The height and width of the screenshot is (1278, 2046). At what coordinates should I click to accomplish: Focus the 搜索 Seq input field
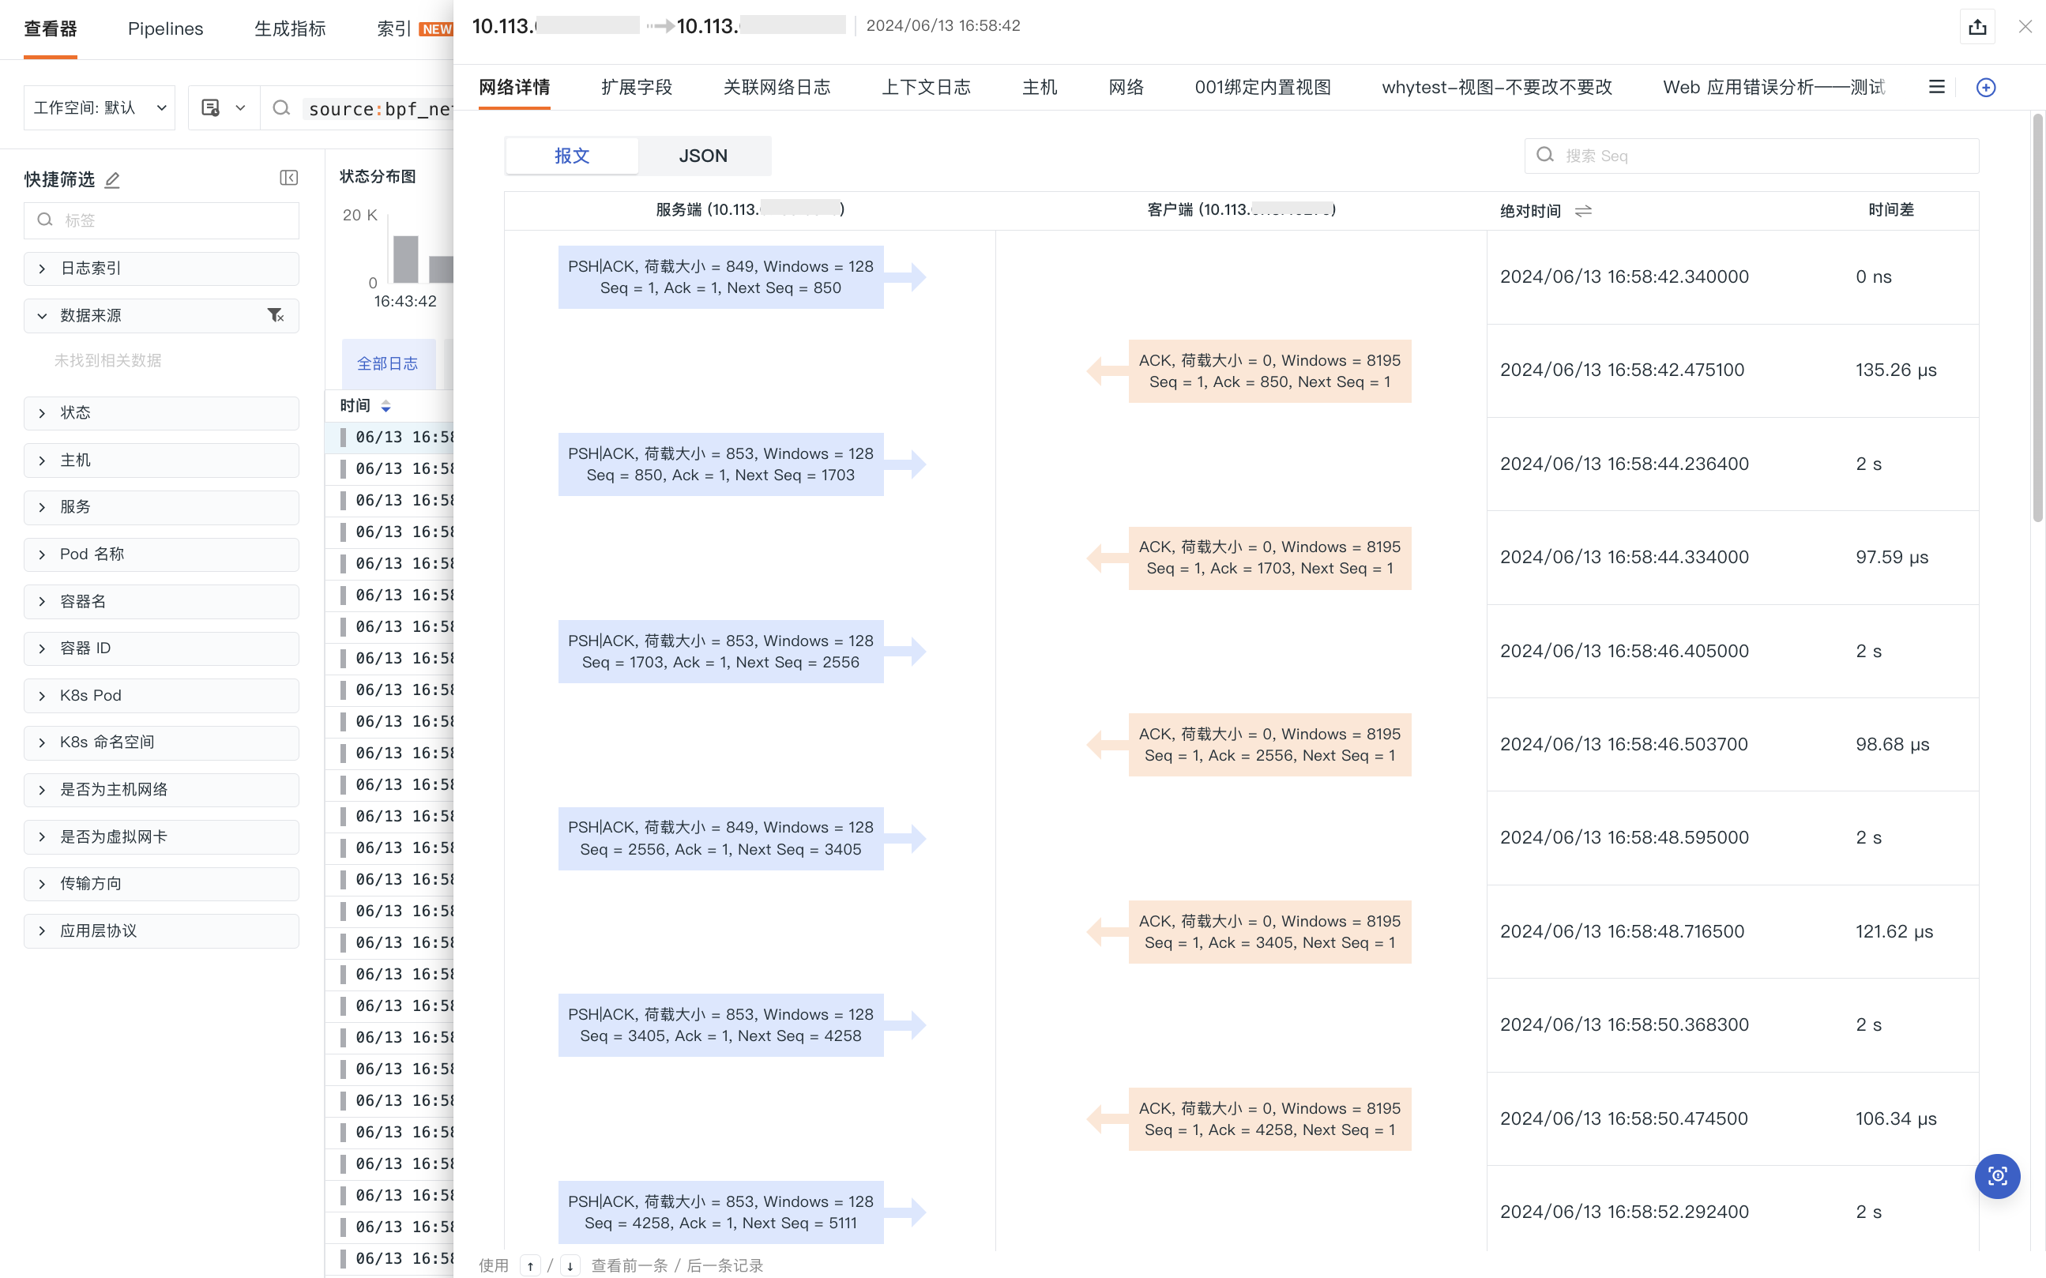coord(1751,156)
